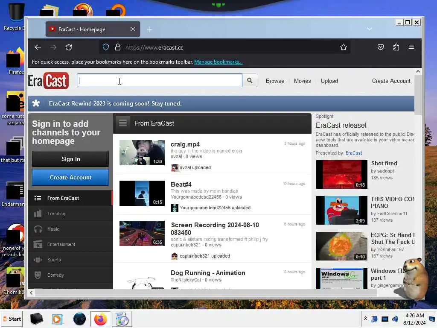Click the Trending bar chart icon
Screen dimensions: 437x328
point(38,214)
